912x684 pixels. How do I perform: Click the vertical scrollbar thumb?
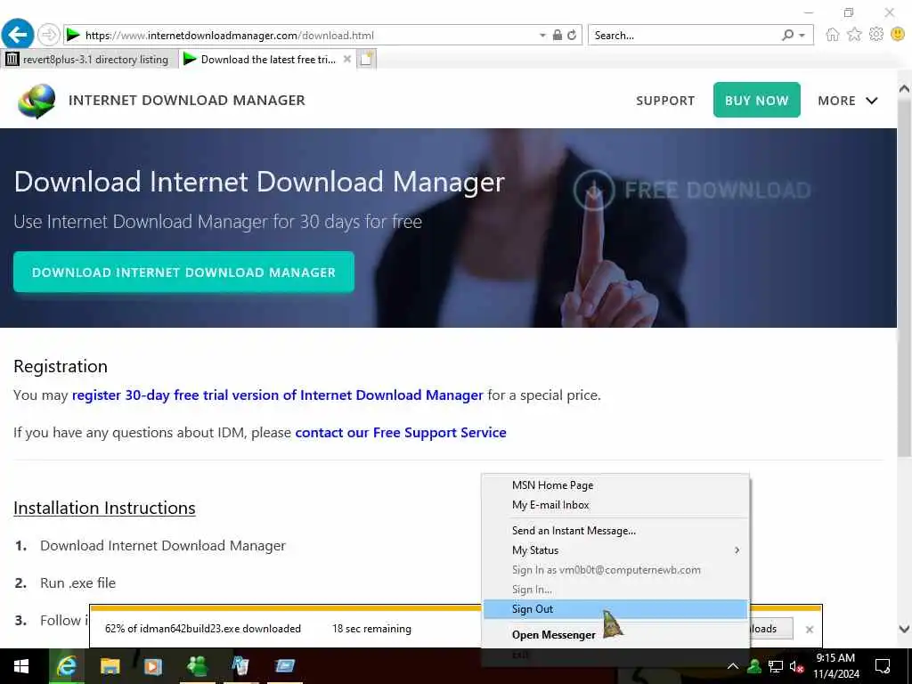pyautogui.click(x=905, y=279)
